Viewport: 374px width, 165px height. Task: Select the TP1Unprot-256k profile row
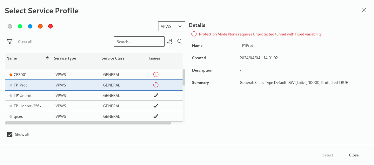27,106
